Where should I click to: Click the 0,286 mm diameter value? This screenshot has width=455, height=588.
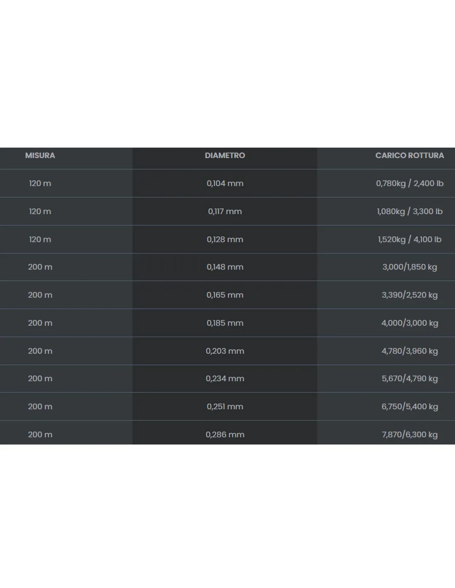225,435
